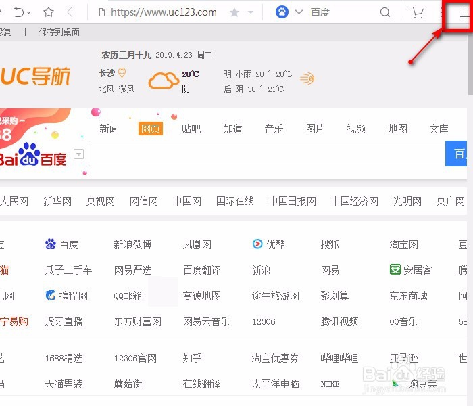This screenshot has height=406, width=473.
Task: Click the back navigation arrow
Action: (70, 12)
